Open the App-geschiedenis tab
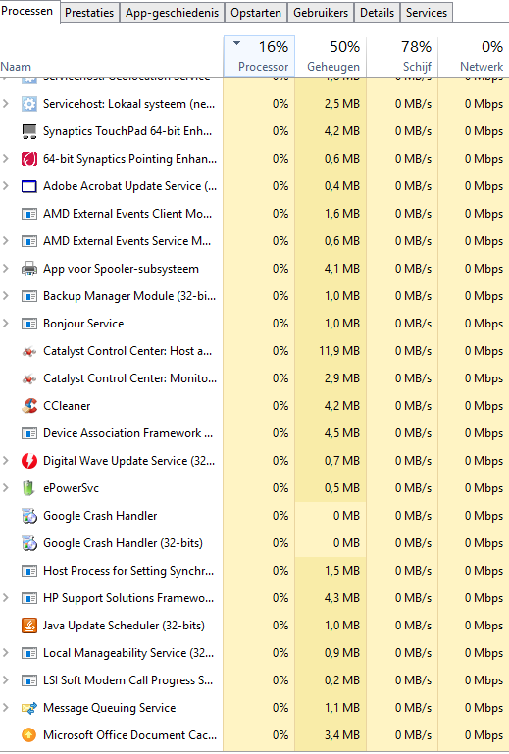This screenshot has width=509, height=754. [x=172, y=13]
